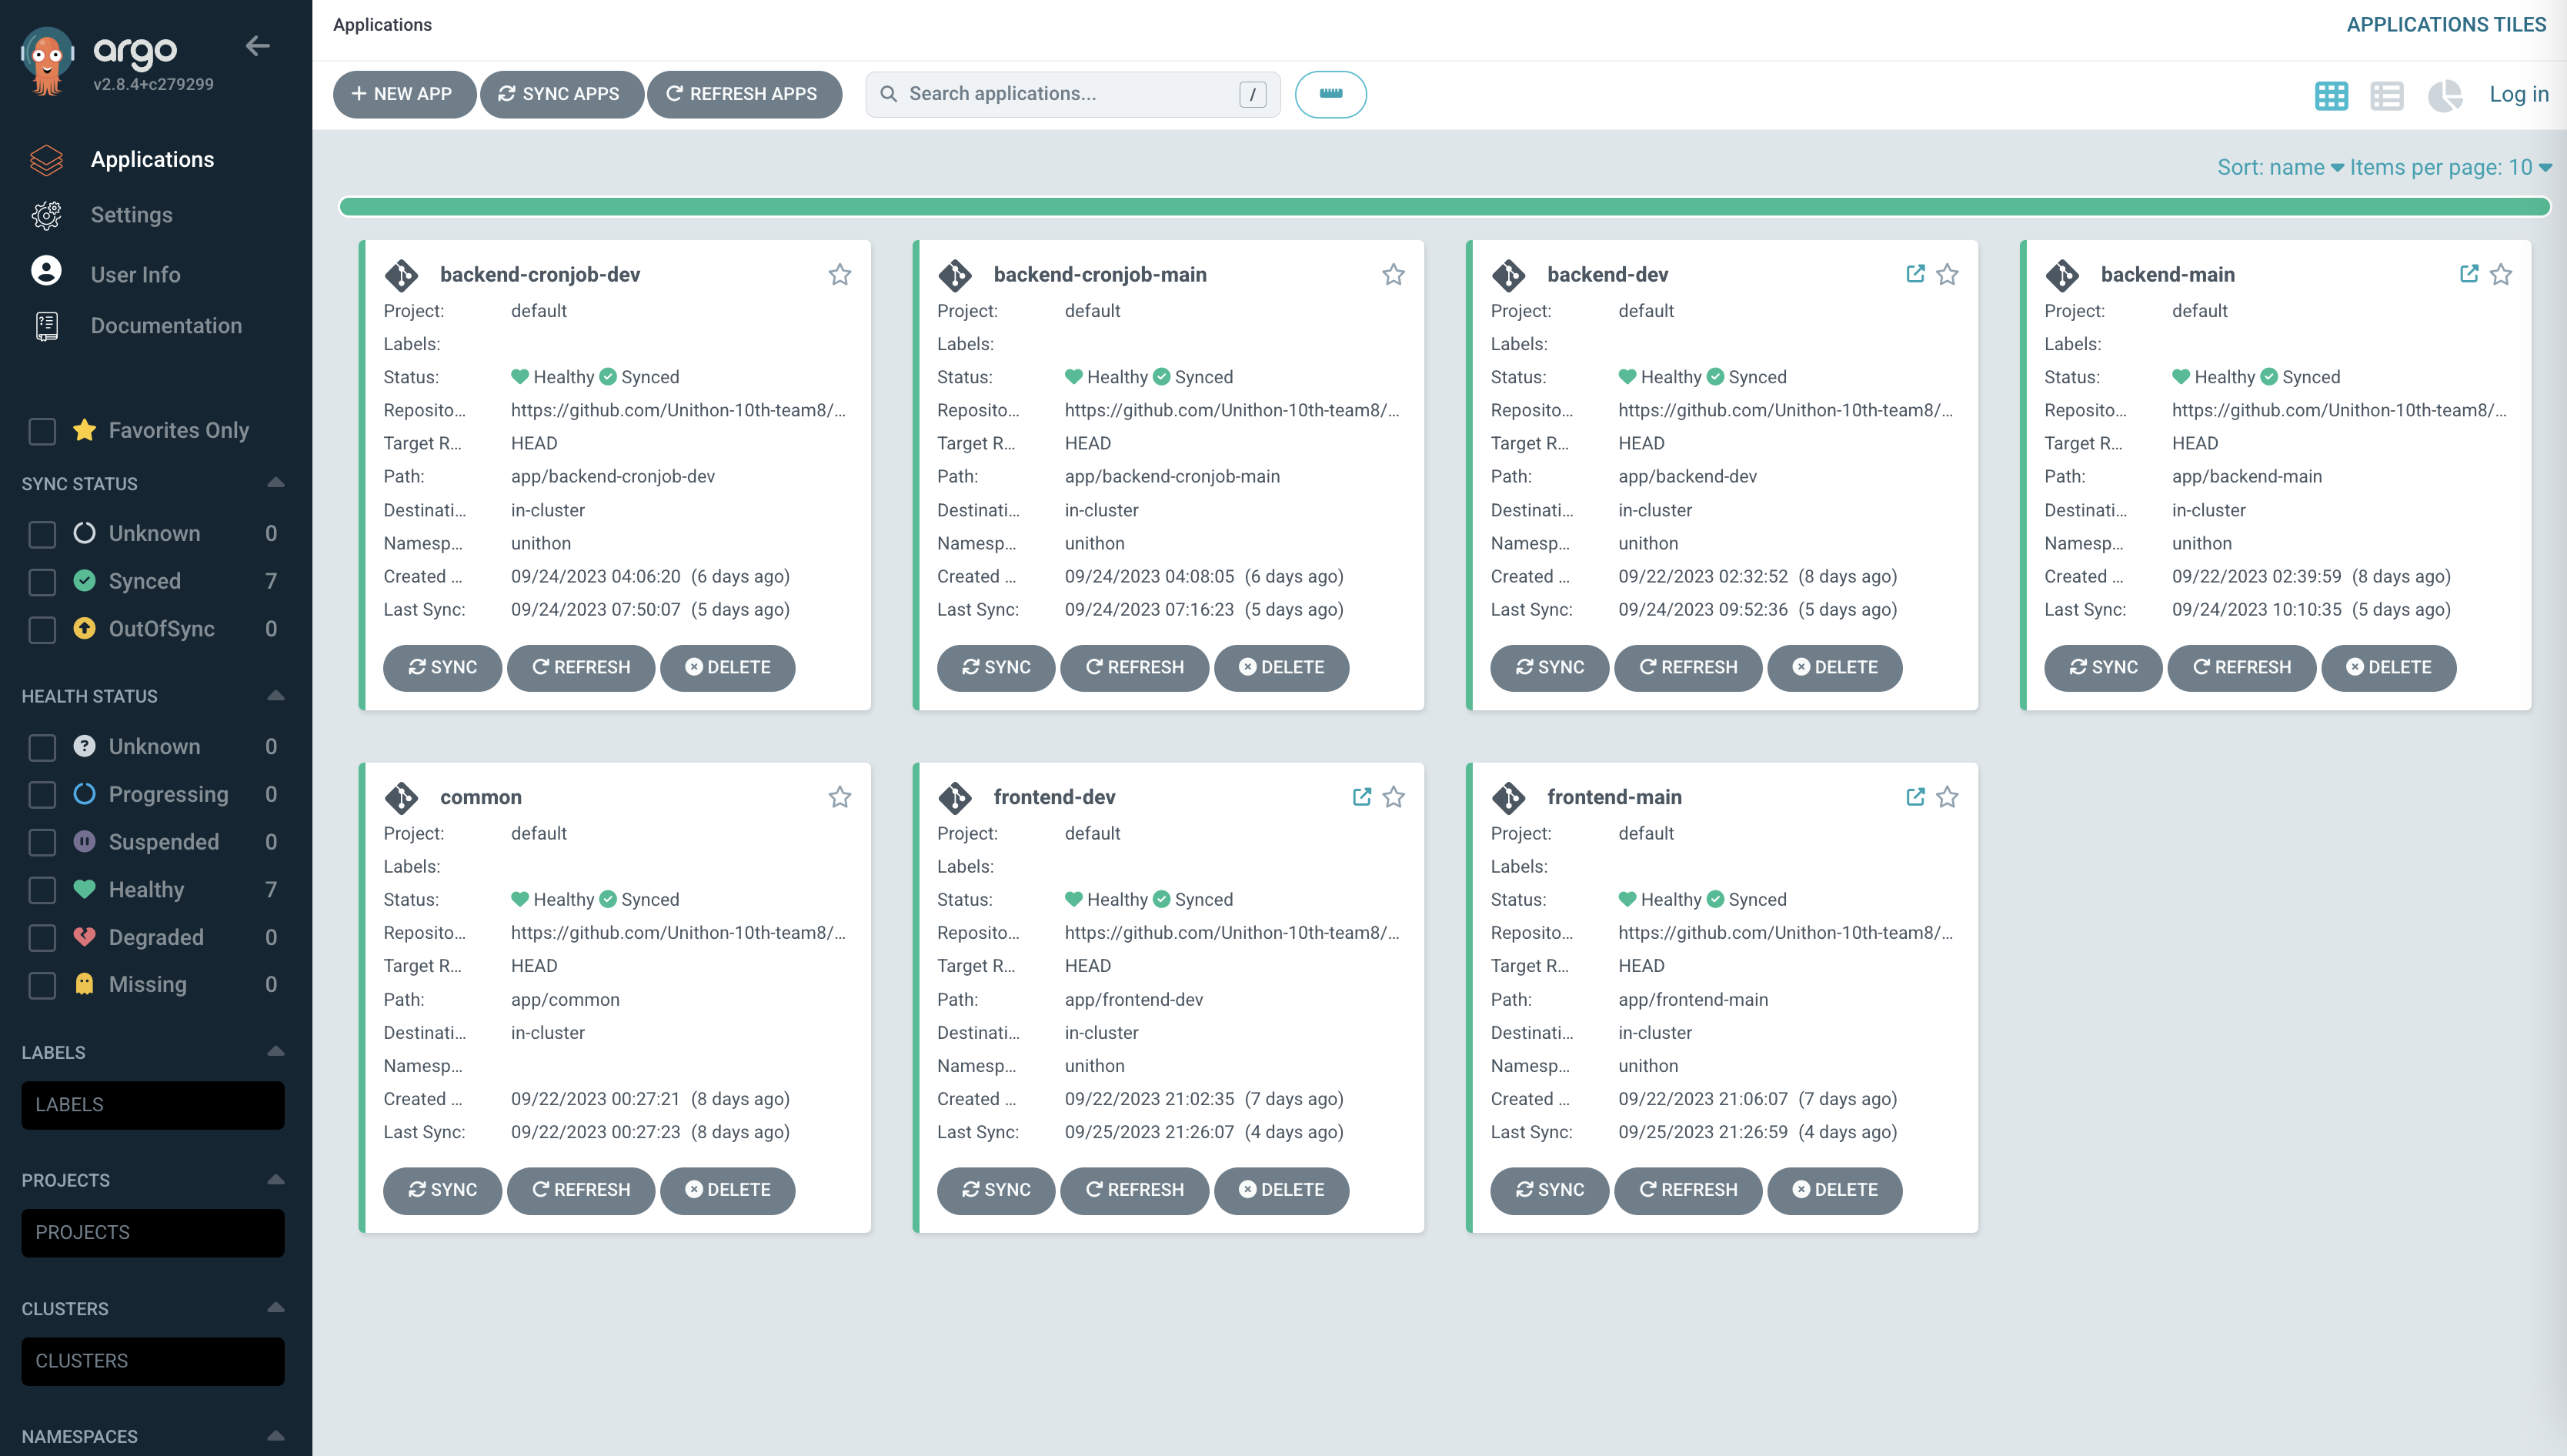Check the OutOfSync filter checkbox

point(42,629)
